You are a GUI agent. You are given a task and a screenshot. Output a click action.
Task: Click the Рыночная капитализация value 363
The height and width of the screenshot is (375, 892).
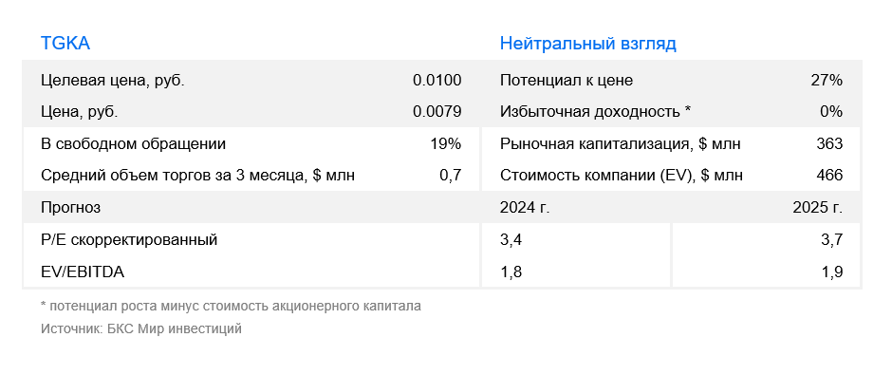[829, 144]
